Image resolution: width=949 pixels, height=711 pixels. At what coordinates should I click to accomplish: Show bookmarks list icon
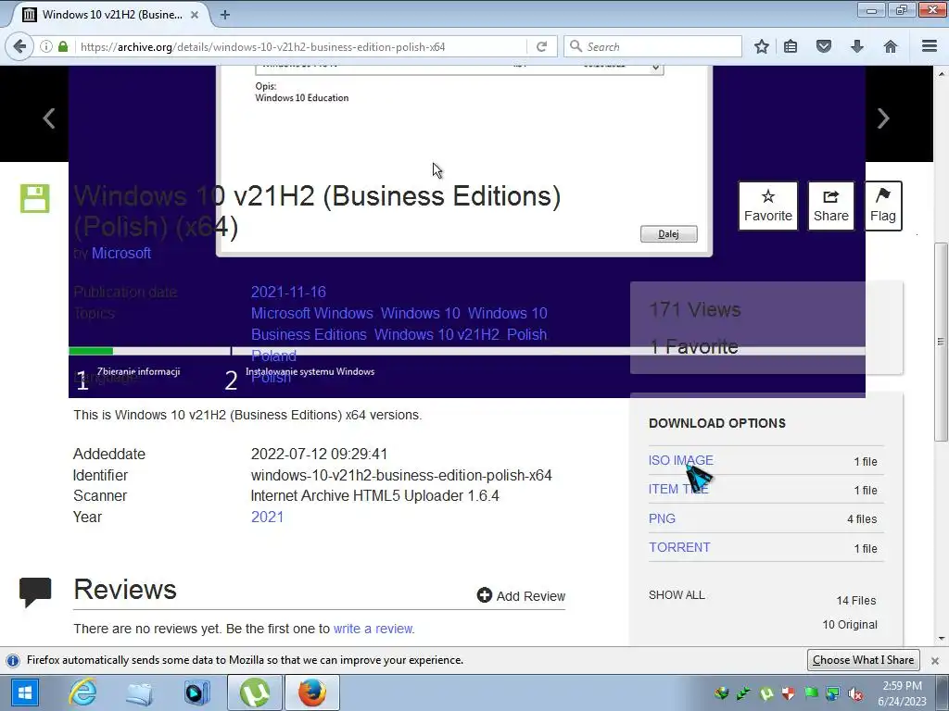(x=791, y=46)
